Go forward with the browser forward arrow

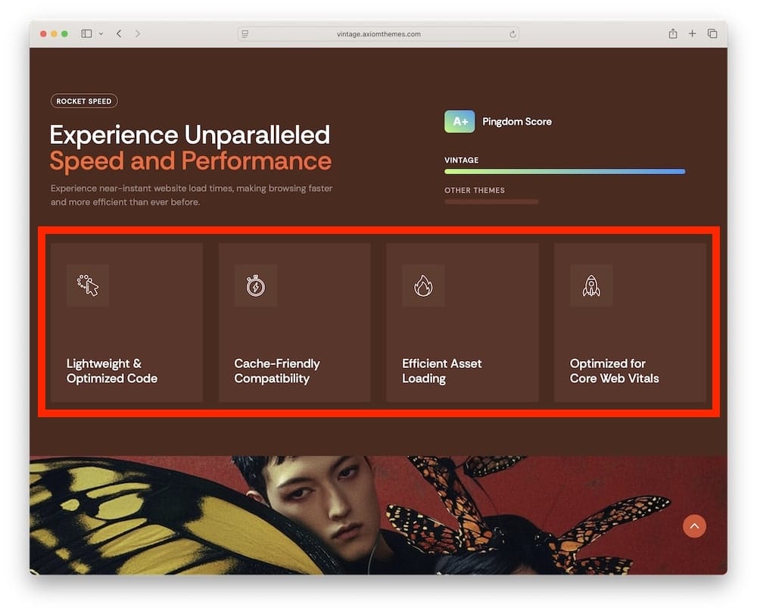138,33
